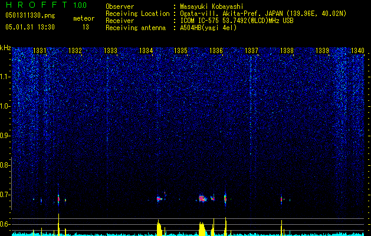The height and width of the screenshot is (236, 371).
Task: Click the 1339 time marker
Action: (322, 51)
